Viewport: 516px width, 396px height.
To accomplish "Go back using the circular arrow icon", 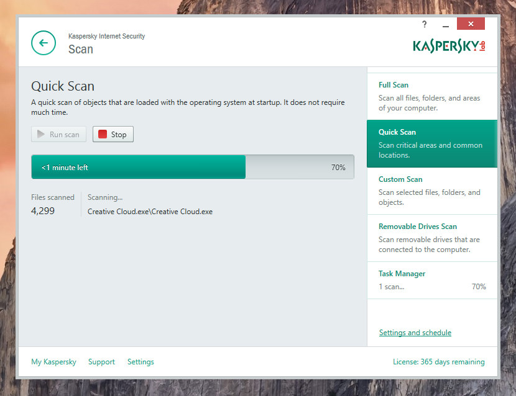I will click(44, 43).
